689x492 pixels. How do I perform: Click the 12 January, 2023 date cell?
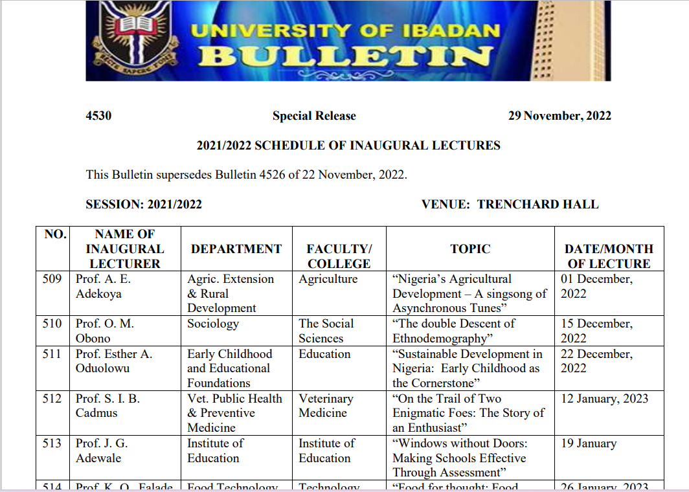coord(604,399)
